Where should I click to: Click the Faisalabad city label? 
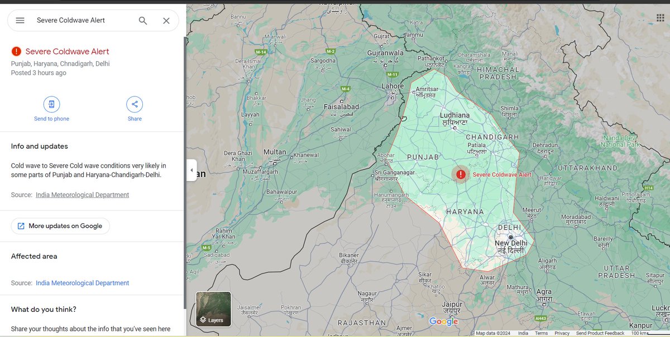[342, 106]
